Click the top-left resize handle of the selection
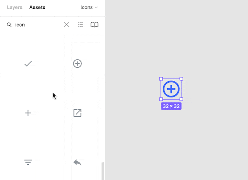 (161, 79)
